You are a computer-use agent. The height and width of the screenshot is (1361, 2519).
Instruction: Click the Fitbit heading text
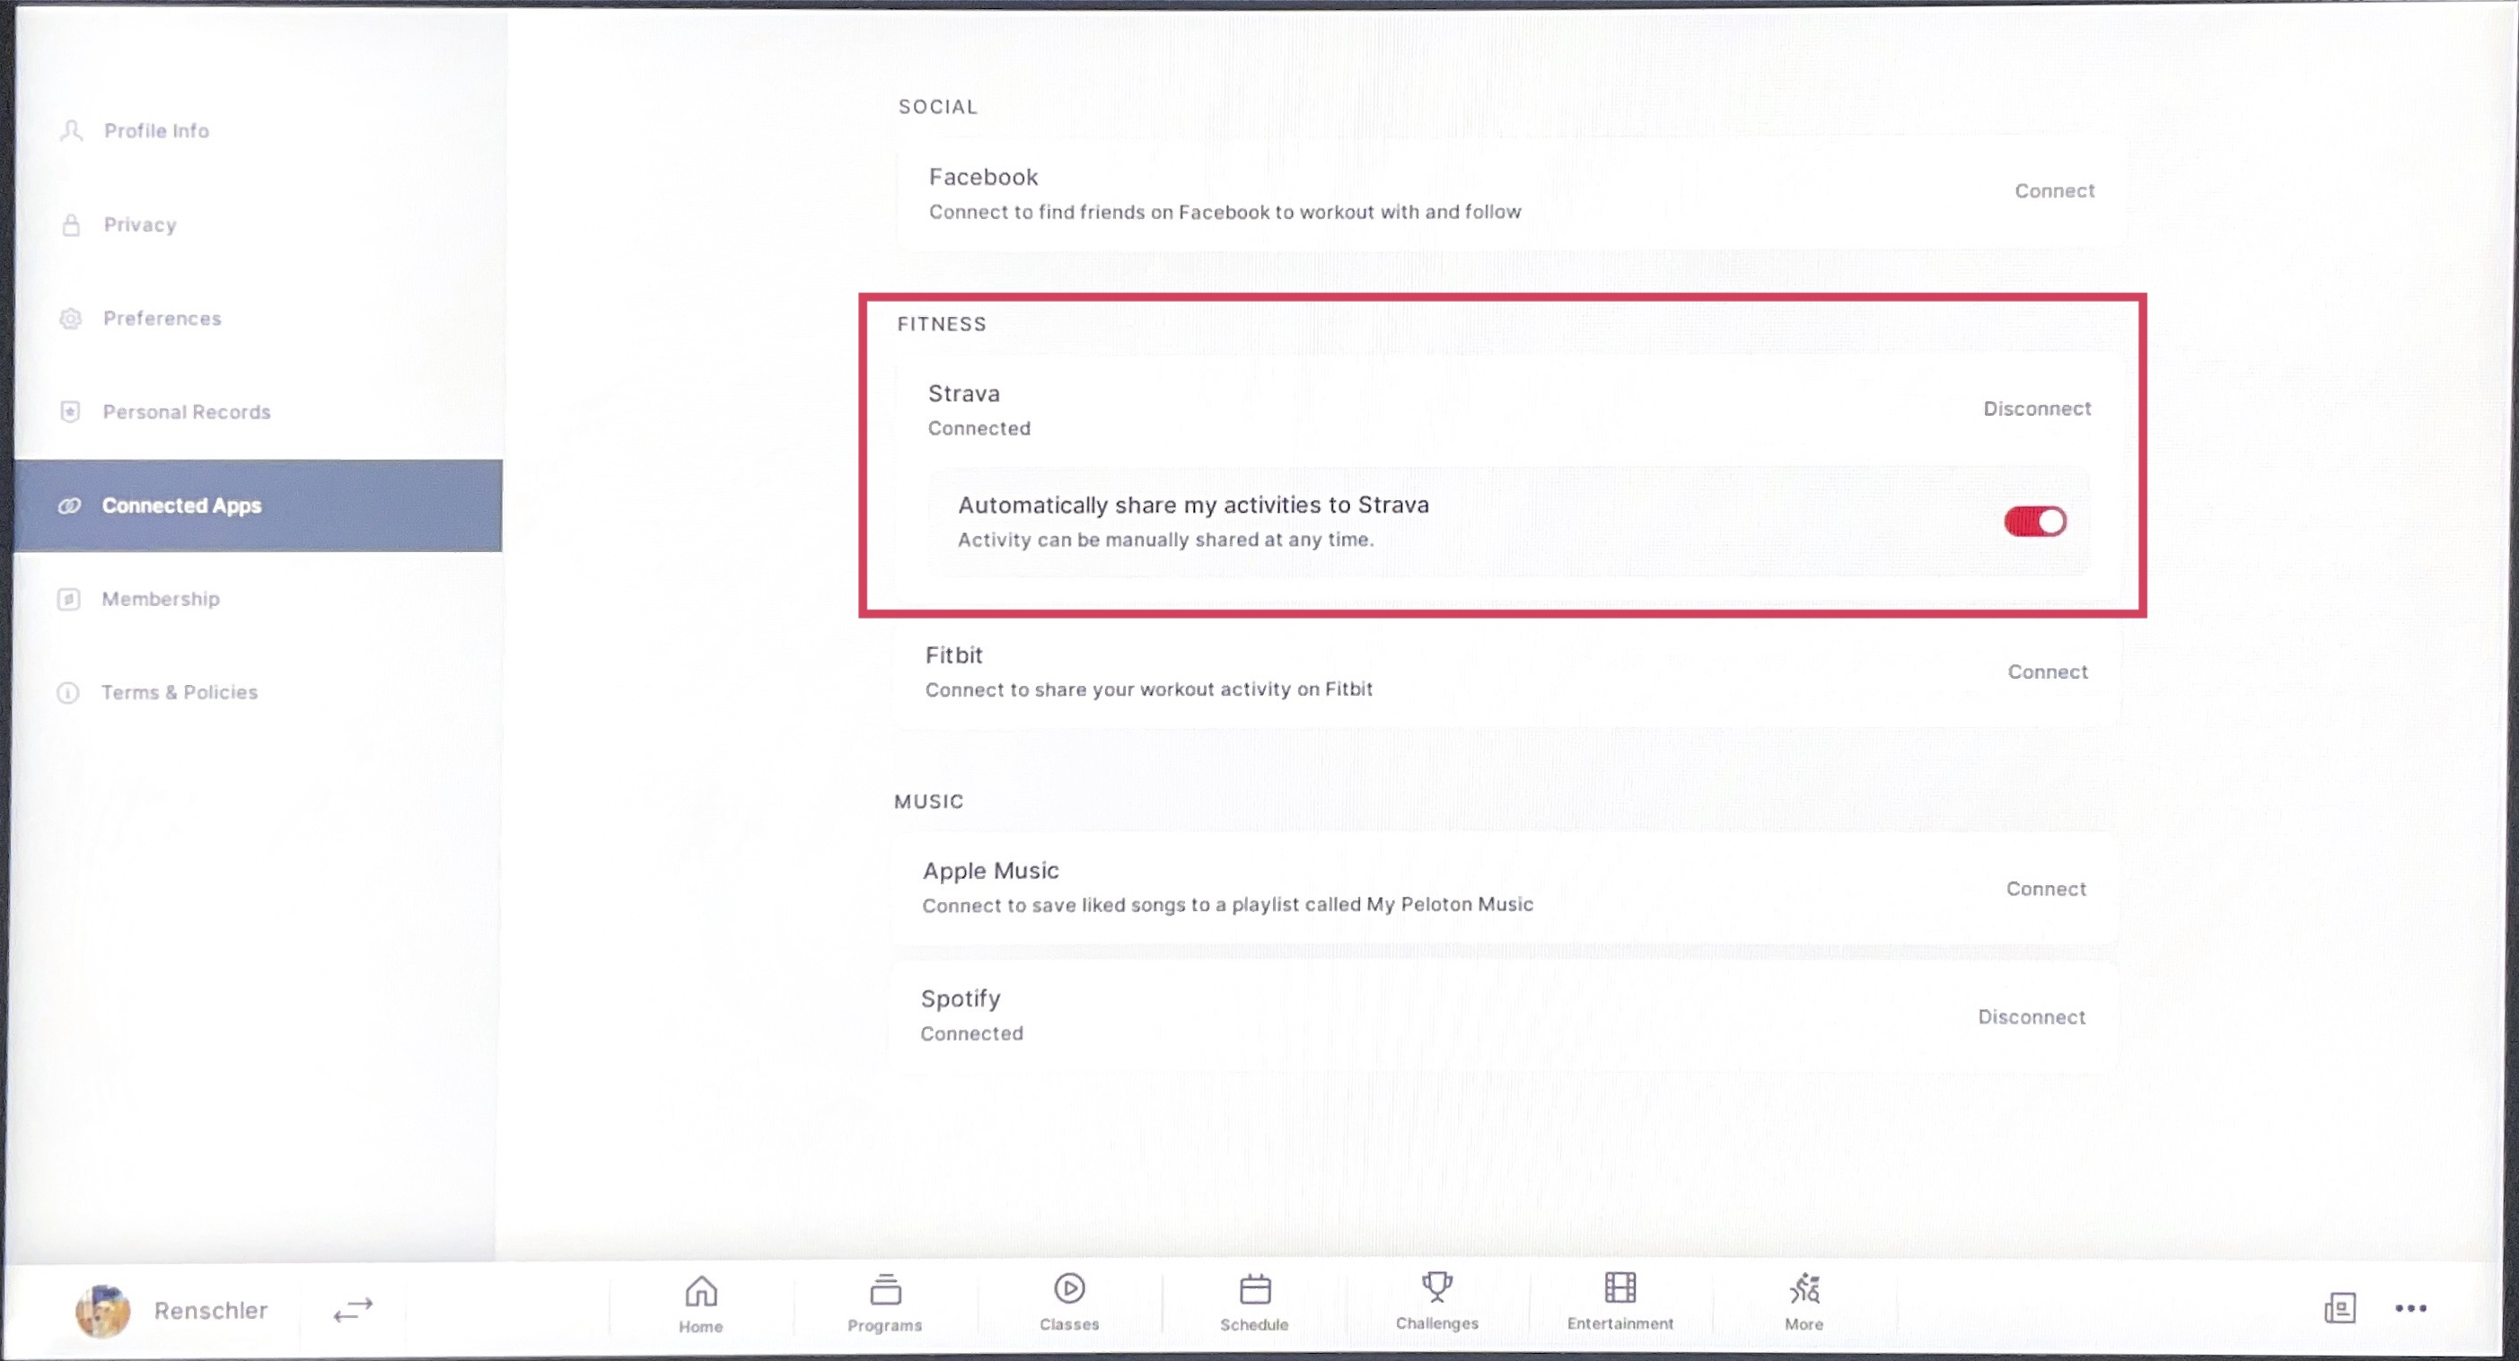click(953, 655)
